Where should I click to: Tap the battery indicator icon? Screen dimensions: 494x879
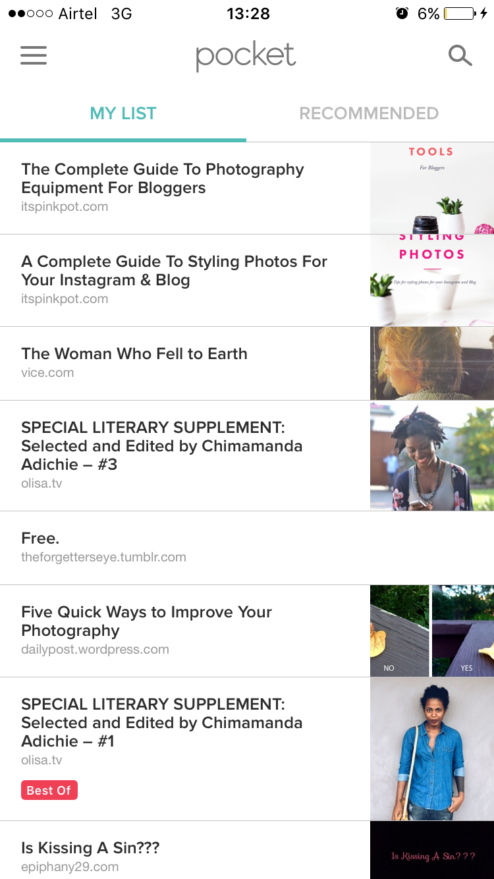point(460,13)
